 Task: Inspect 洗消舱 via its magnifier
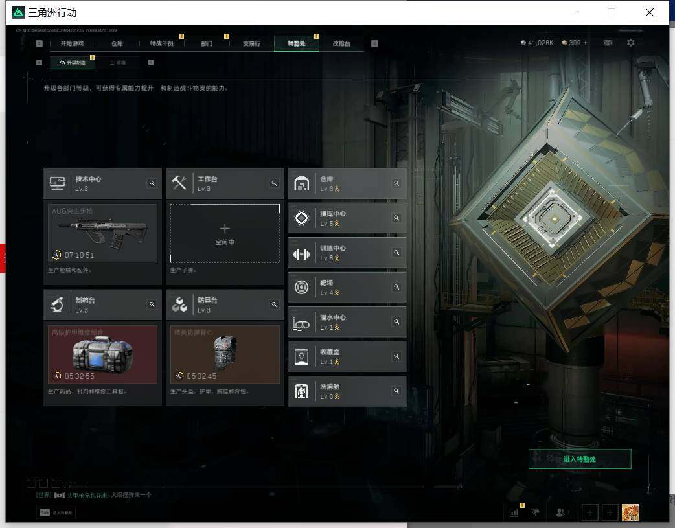(x=396, y=391)
